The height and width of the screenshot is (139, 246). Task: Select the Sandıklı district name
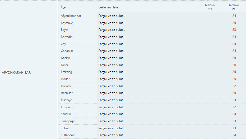(66, 114)
